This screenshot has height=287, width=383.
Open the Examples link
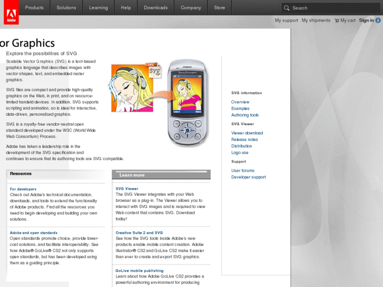(x=240, y=108)
